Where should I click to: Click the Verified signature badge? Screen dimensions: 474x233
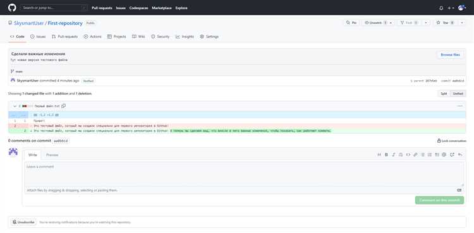88,81
